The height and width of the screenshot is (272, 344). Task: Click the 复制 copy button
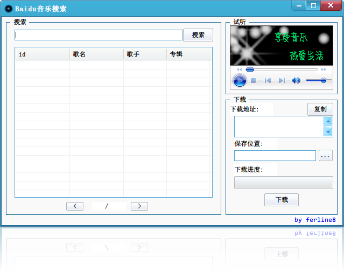tap(320, 109)
